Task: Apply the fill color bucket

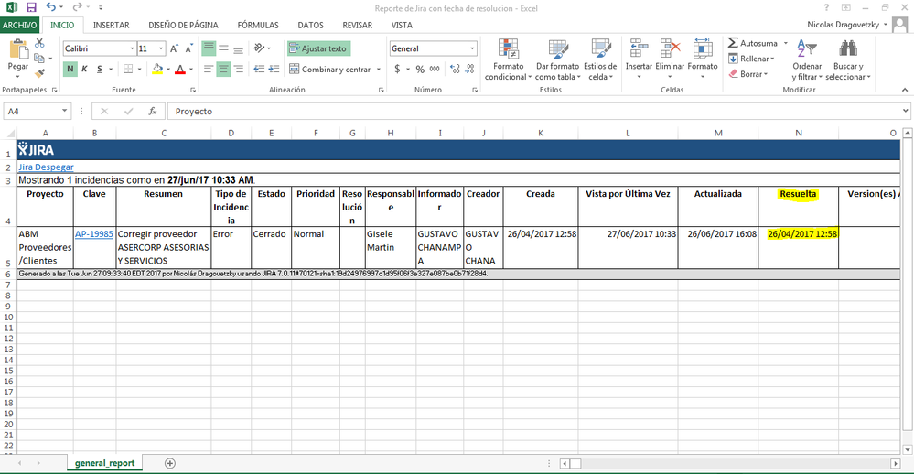Action: coord(157,69)
